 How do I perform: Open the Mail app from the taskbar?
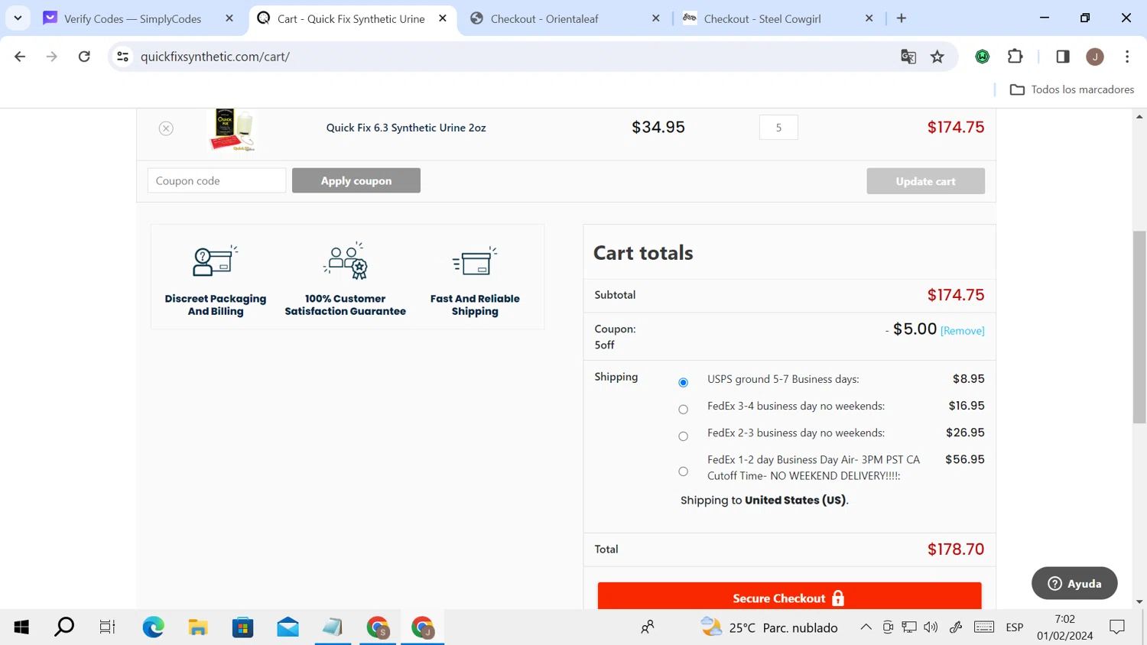pyautogui.click(x=288, y=627)
